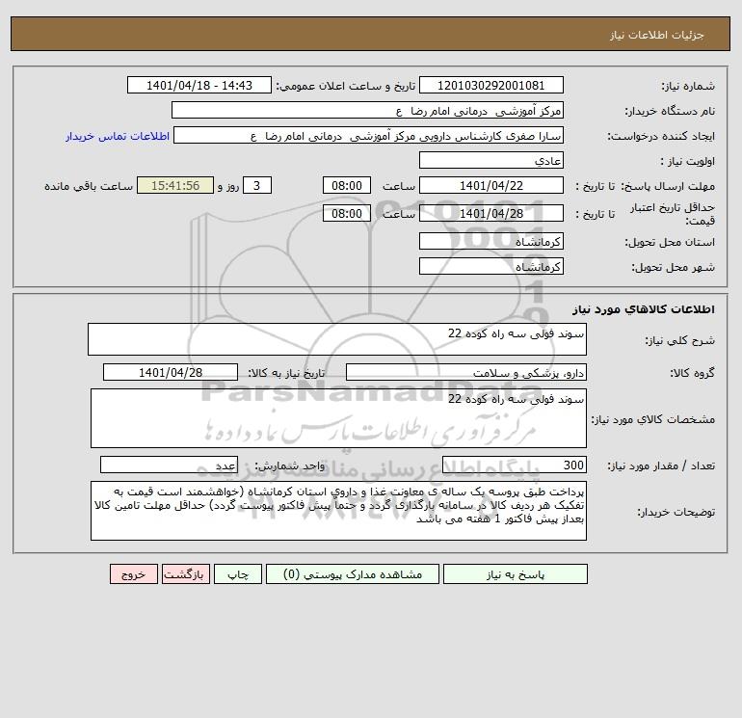This screenshot has height=718, width=742.
Task: Click the remaining days field showing 3
Action: pos(257,186)
